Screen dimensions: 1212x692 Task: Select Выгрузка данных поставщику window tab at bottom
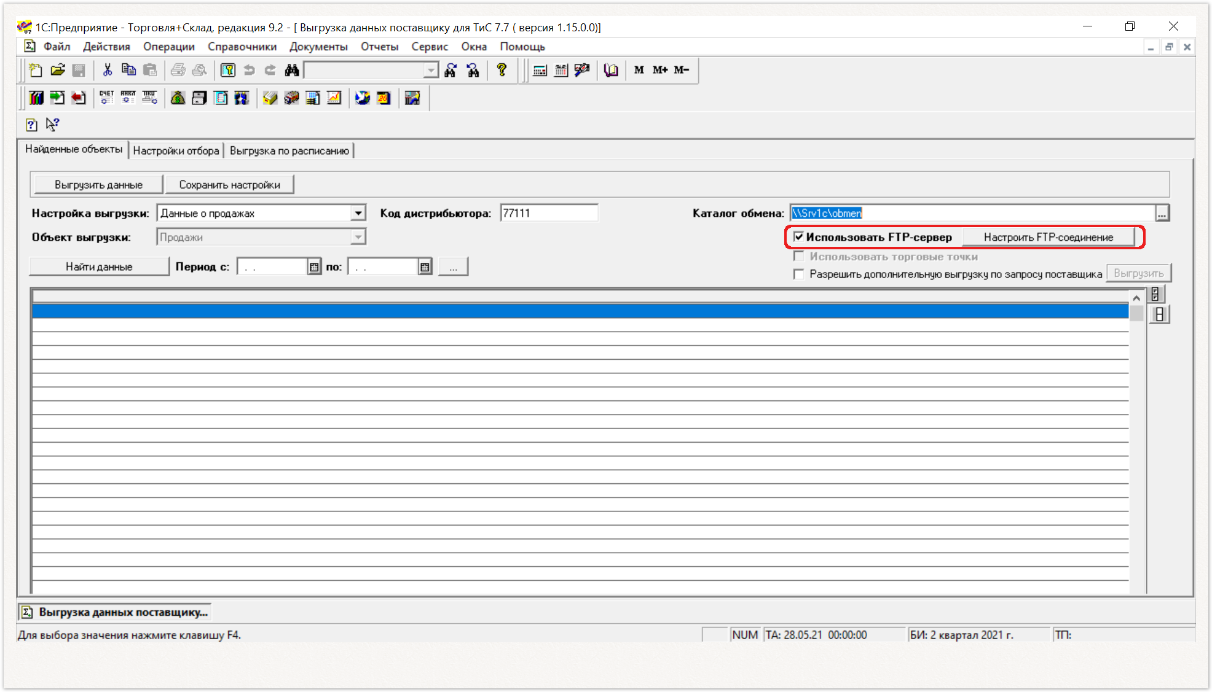pos(116,612)
